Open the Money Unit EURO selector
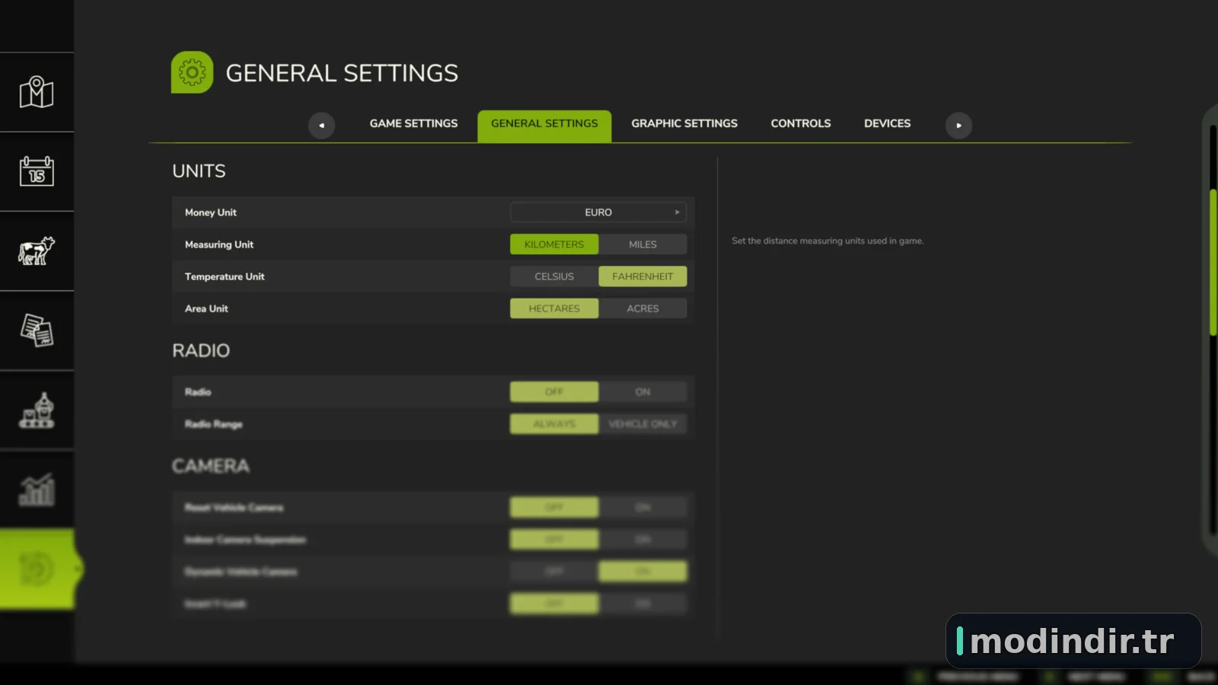This screenshot has height=685, width=1218. click(598, 212)
